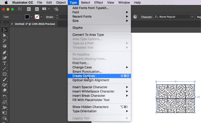
Task: Select the Magic Wand tool
Action: pos(4,41)
